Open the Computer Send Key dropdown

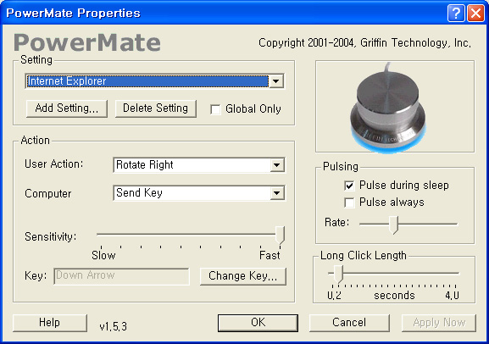[276, 193]
